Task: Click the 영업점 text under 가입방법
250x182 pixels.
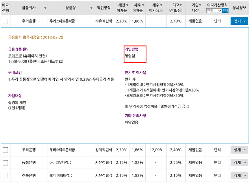Action: pos(130,56)
